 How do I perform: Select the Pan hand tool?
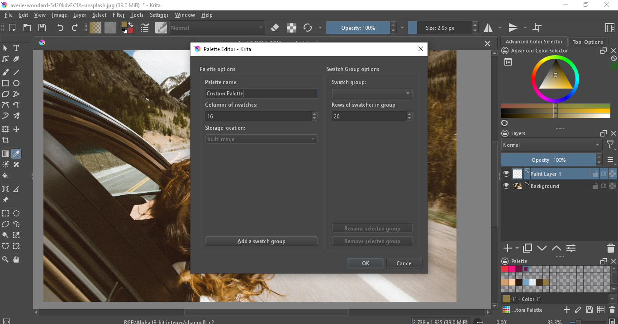pyautogui.click(x=16, y=259)
